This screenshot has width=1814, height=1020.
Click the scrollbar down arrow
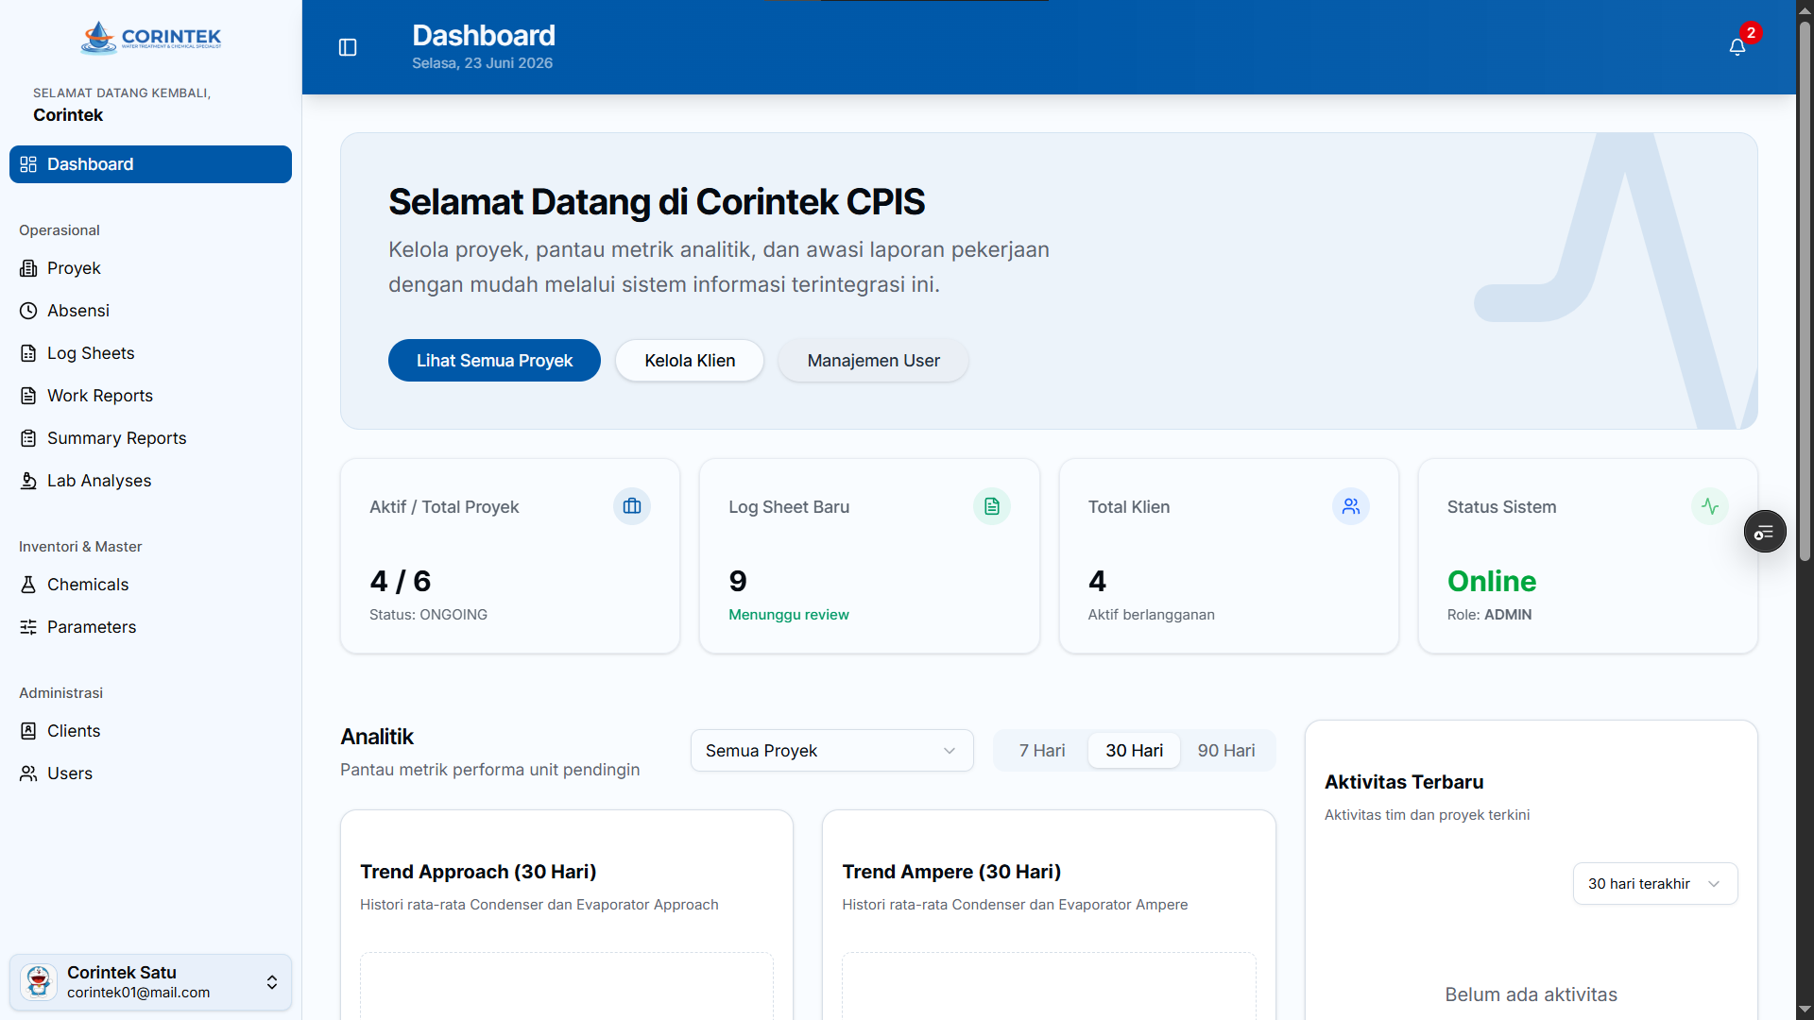point(1805,1011)
